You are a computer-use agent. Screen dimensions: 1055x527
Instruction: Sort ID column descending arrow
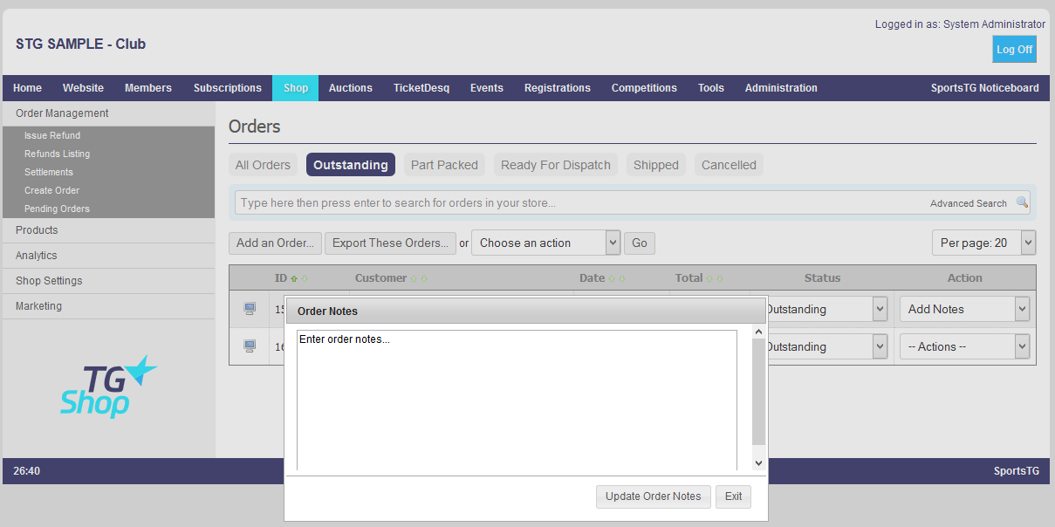pyautogui.click(x=305, y=279)
